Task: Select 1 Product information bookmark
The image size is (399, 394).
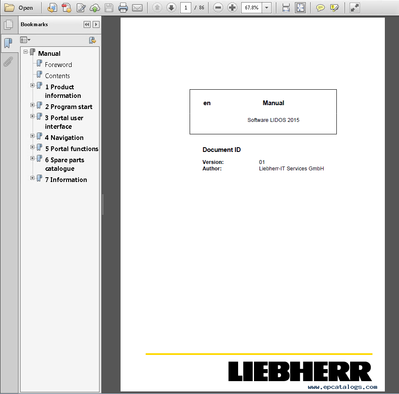Action: click(x=63, y=91)
